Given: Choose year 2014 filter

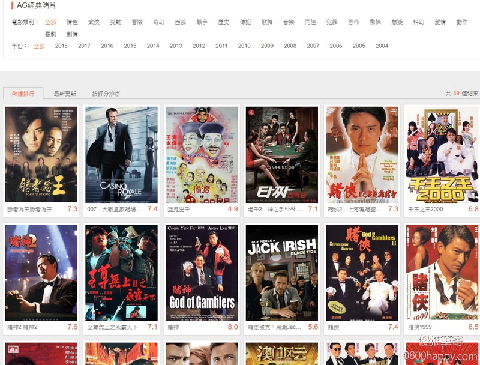Looking at the screenshot, I should [153, 46].
